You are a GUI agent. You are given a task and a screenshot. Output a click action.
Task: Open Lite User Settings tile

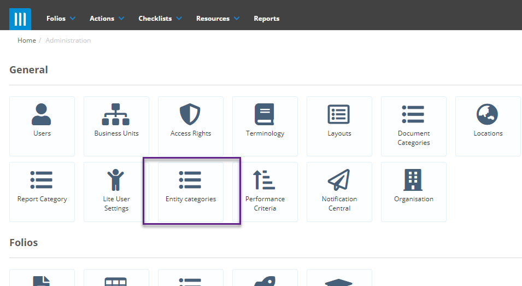(x=116, y=192)
